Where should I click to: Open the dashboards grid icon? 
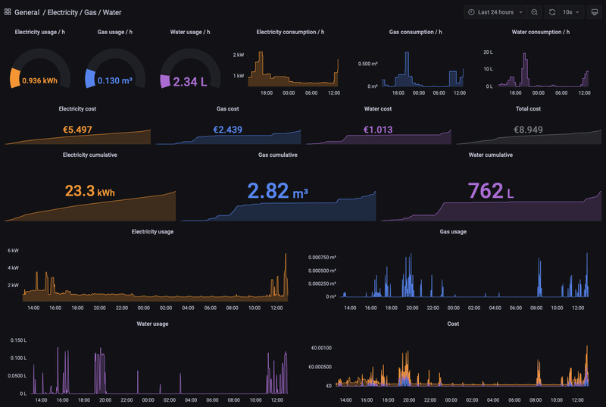pos(8,12)
